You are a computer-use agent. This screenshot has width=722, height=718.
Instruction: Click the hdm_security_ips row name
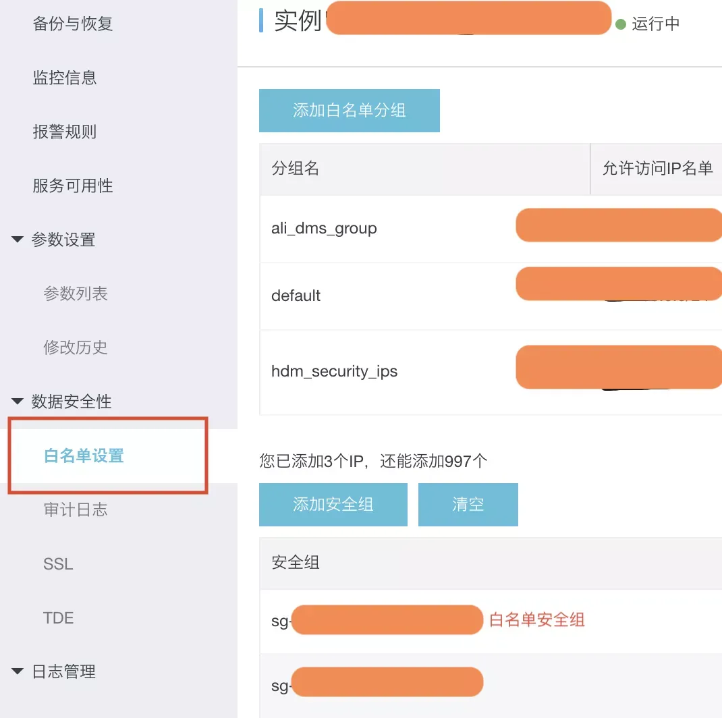pyautogui.click(x=334, y=371)
